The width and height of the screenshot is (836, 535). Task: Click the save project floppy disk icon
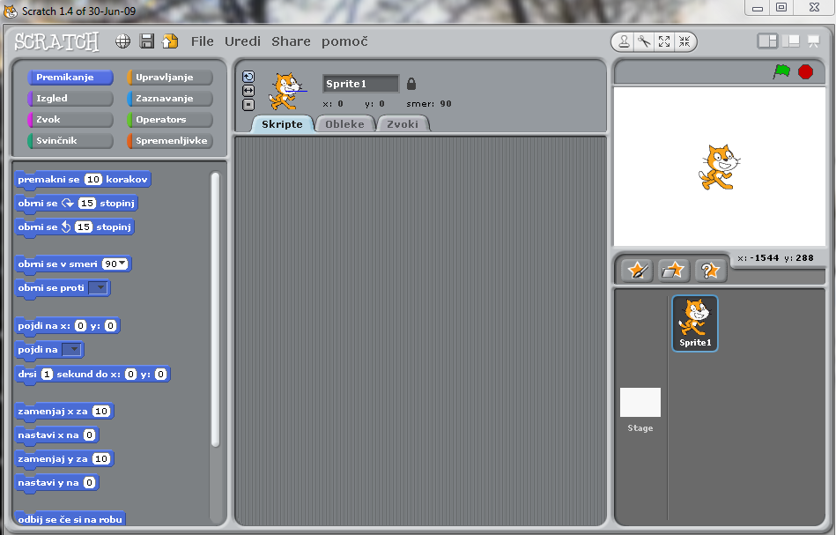point(147,41)
